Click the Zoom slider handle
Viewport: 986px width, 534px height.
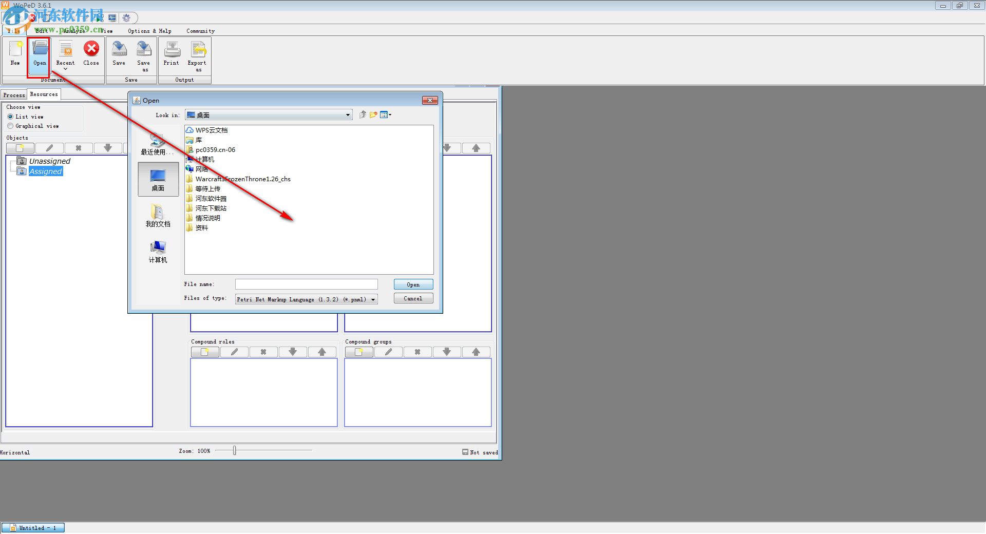pos(235,450)
